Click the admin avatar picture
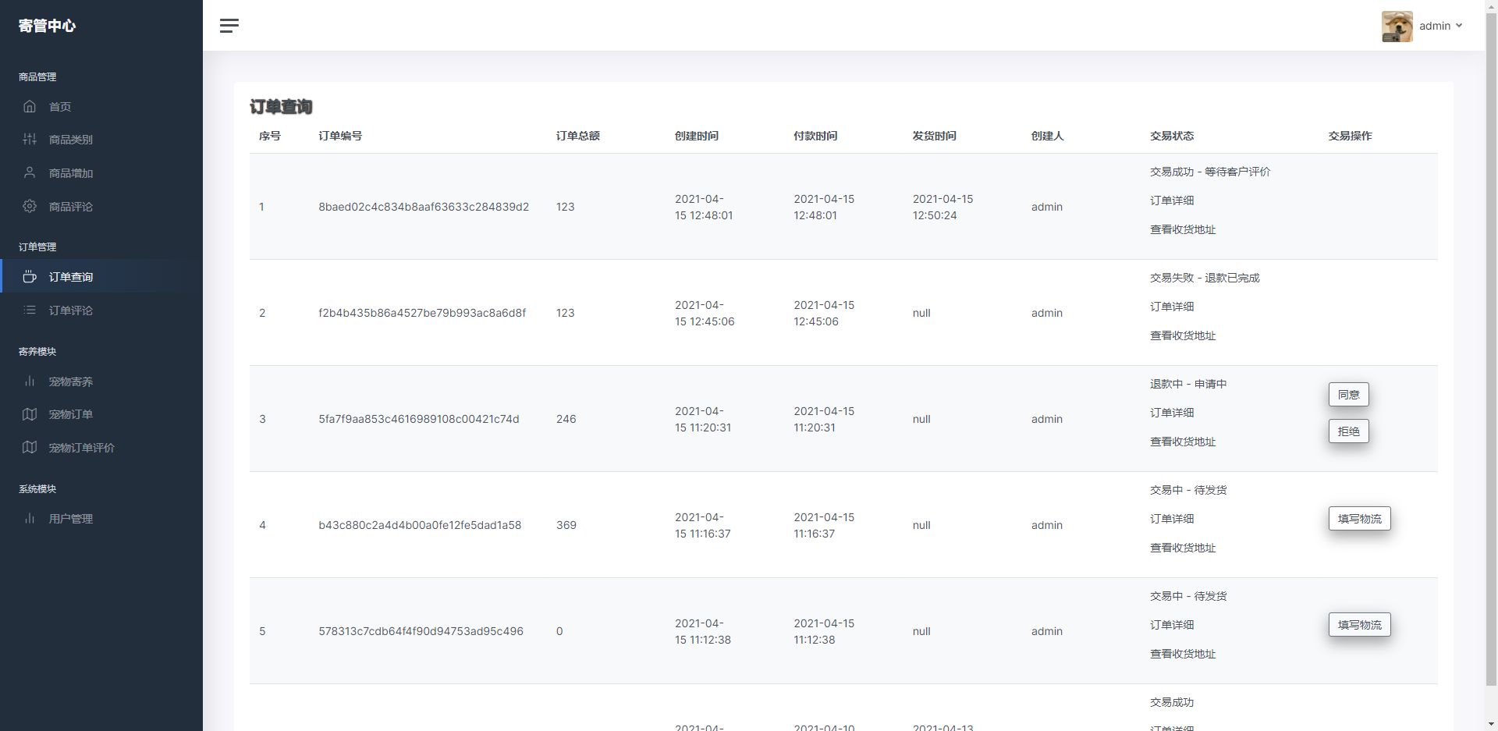 tap(1397, 26)
